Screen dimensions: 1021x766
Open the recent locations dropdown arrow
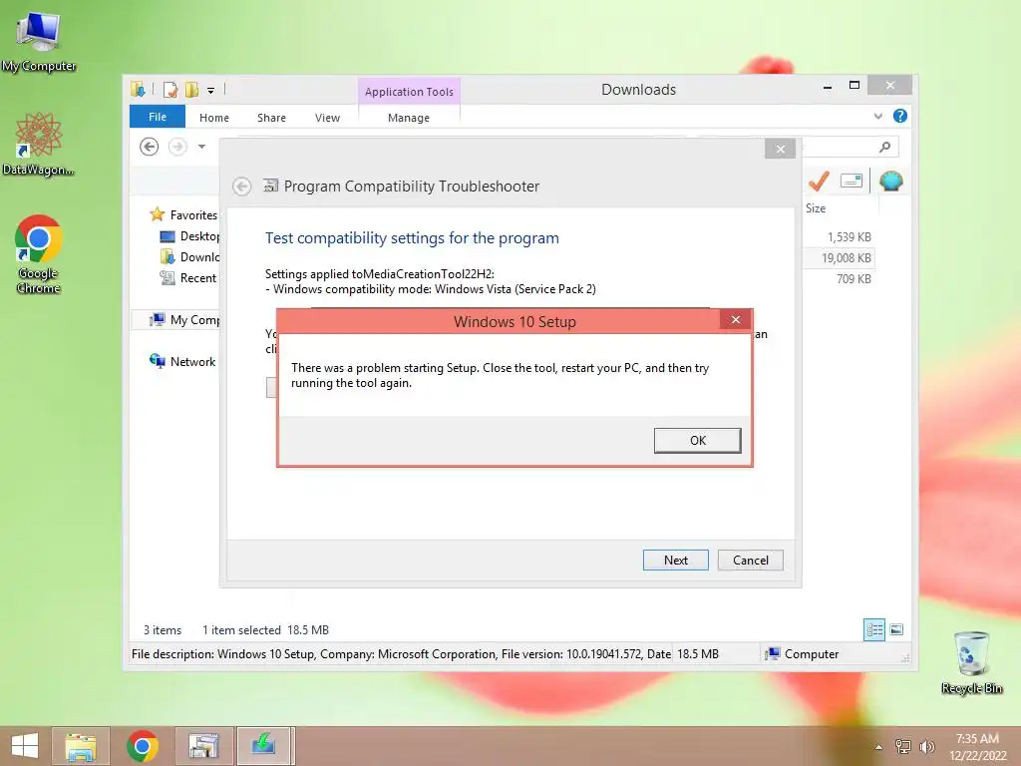coord(201,147)
